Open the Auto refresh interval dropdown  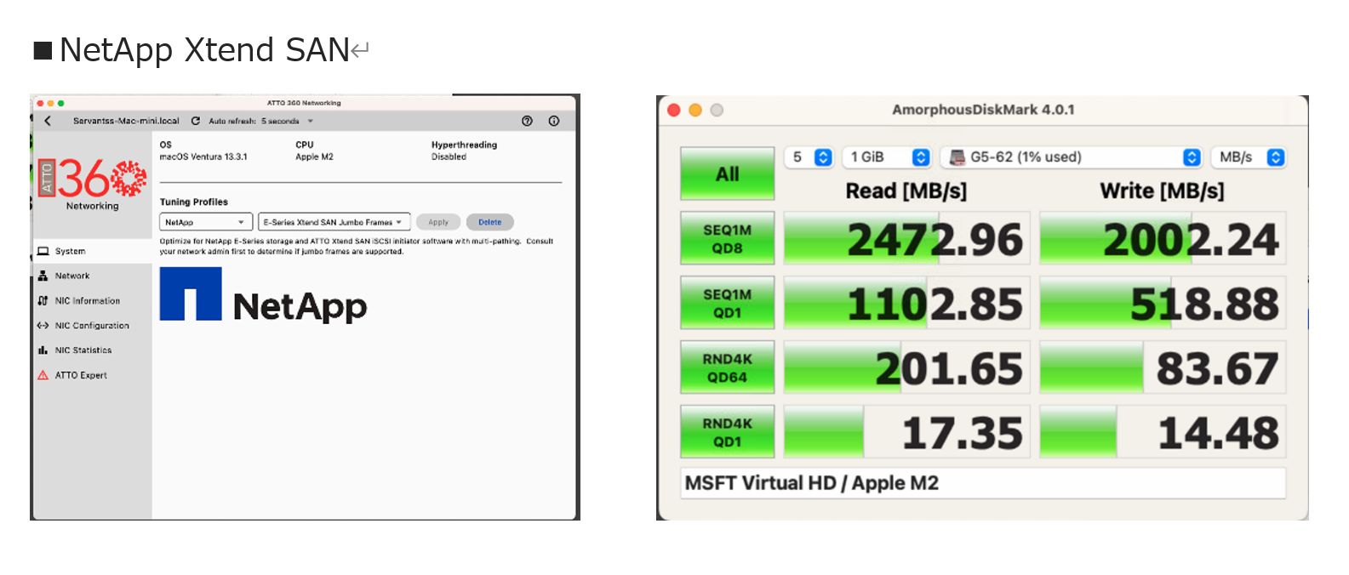pos(288,121)
